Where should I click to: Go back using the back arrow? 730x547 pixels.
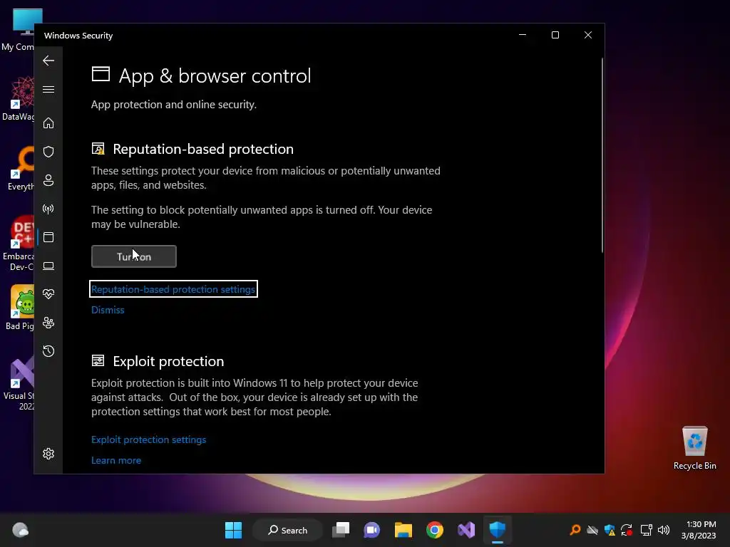pos(48,61)
